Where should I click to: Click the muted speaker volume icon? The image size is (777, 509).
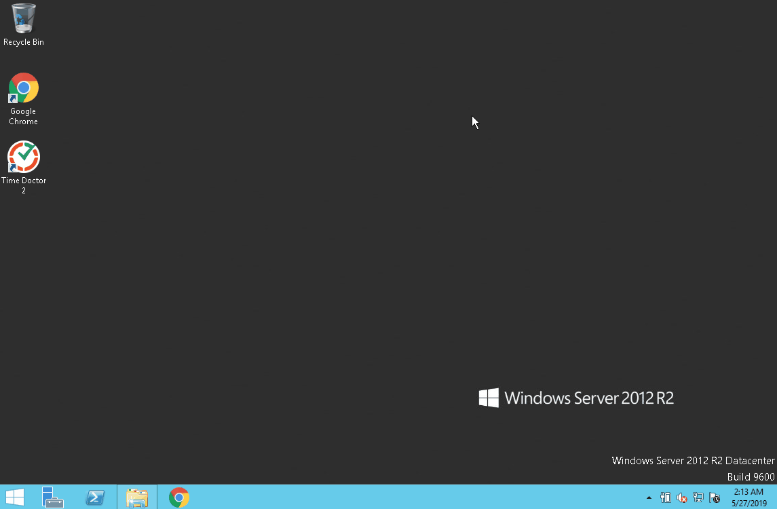point(682,497)
